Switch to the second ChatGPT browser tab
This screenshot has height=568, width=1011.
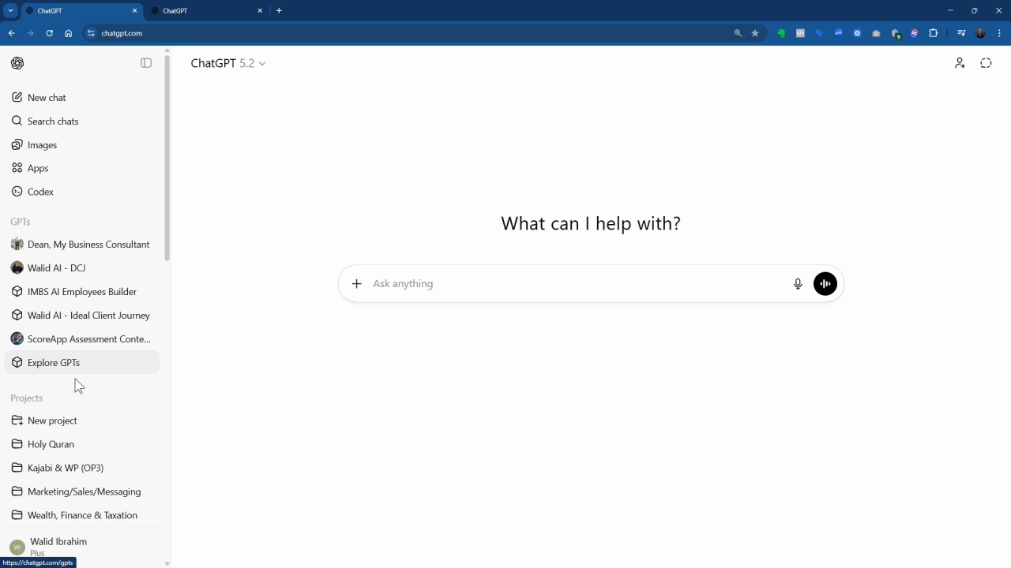(205, 11)
